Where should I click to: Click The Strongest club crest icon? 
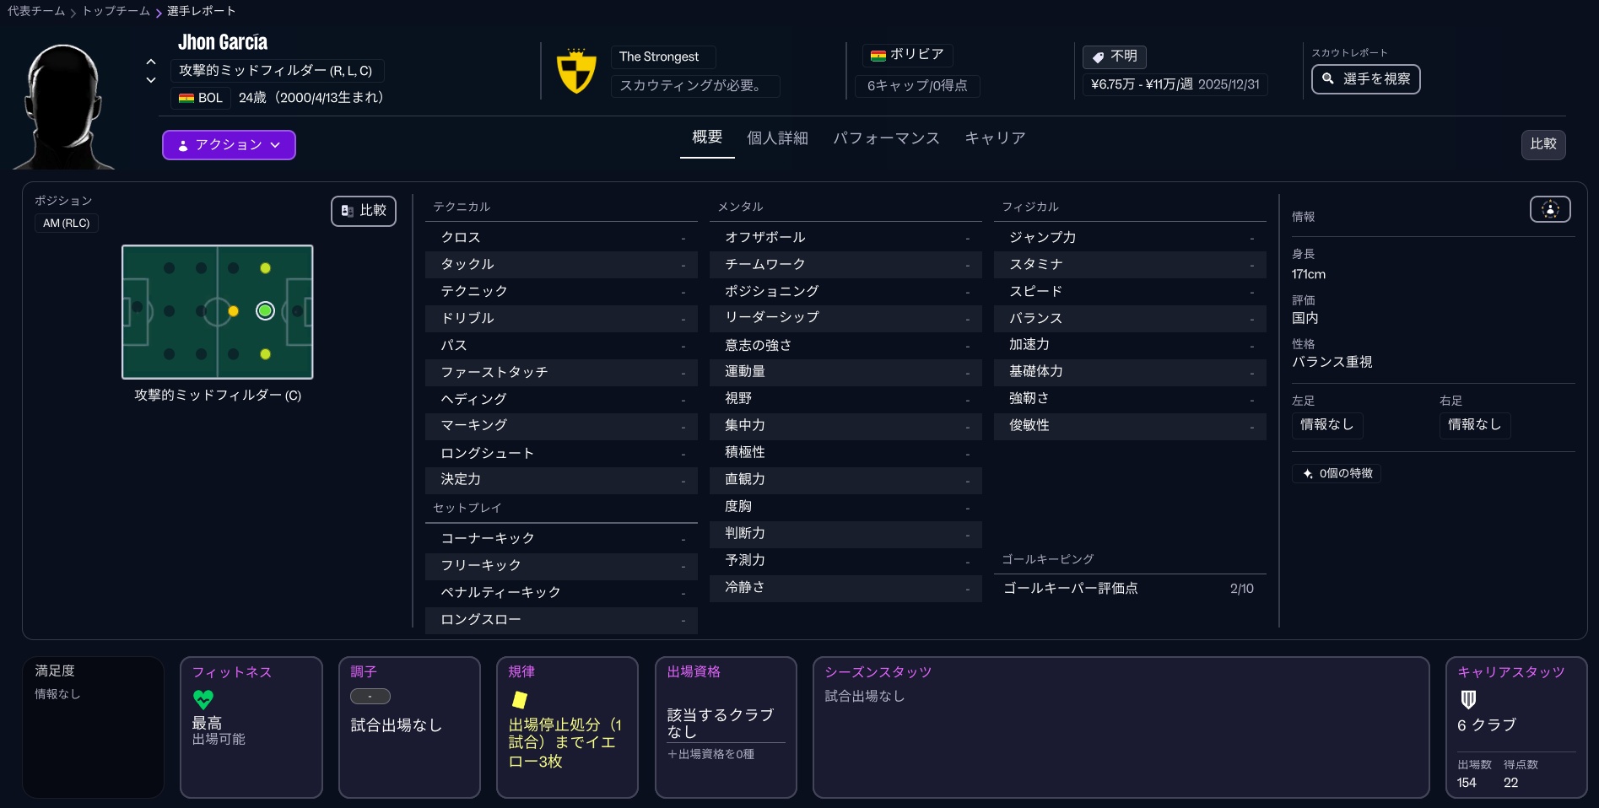[576, 71]
